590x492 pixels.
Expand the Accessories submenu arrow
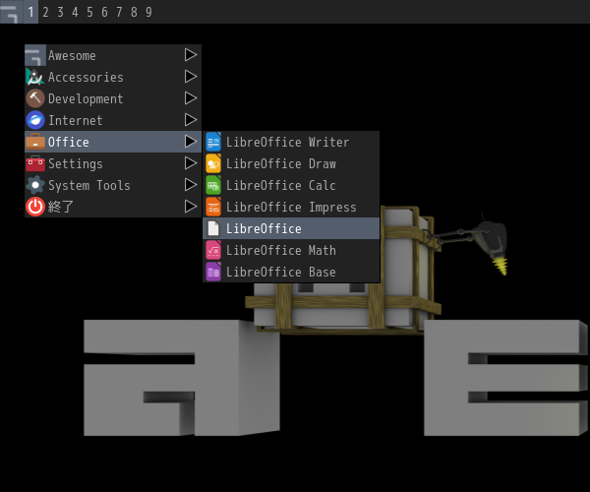[x=191, y=77]
